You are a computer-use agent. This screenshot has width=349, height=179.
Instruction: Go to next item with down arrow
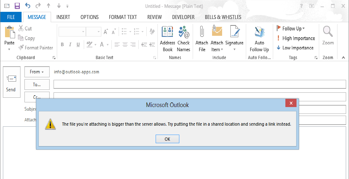click(59, 6)
